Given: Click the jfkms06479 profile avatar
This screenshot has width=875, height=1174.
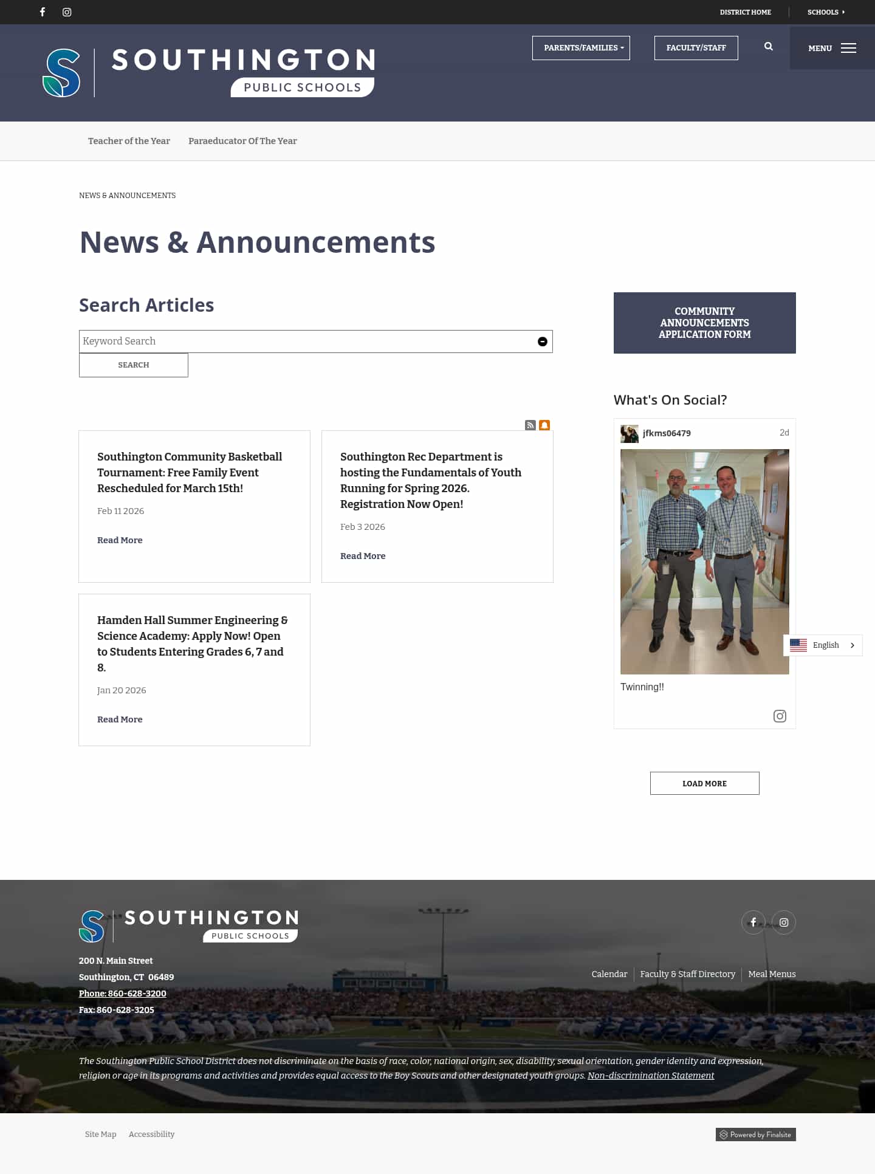Looking at the screenshot, I should click(630, 433).
